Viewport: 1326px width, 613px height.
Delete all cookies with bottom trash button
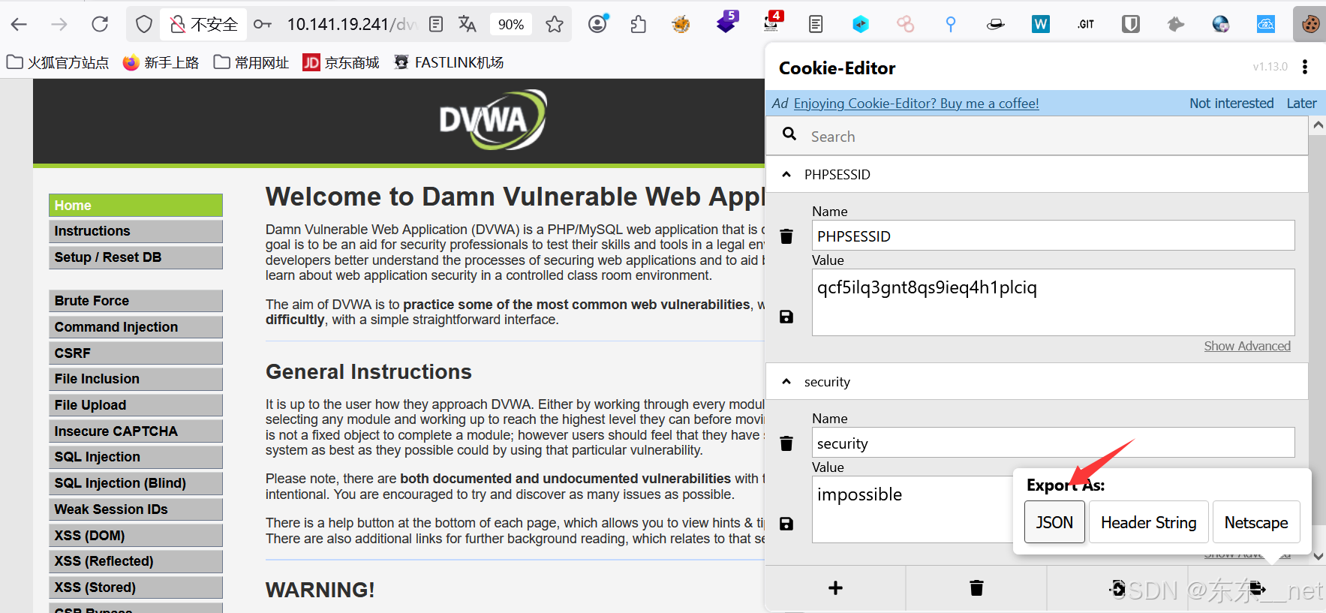pyautogui.click(x=976, y=588)
